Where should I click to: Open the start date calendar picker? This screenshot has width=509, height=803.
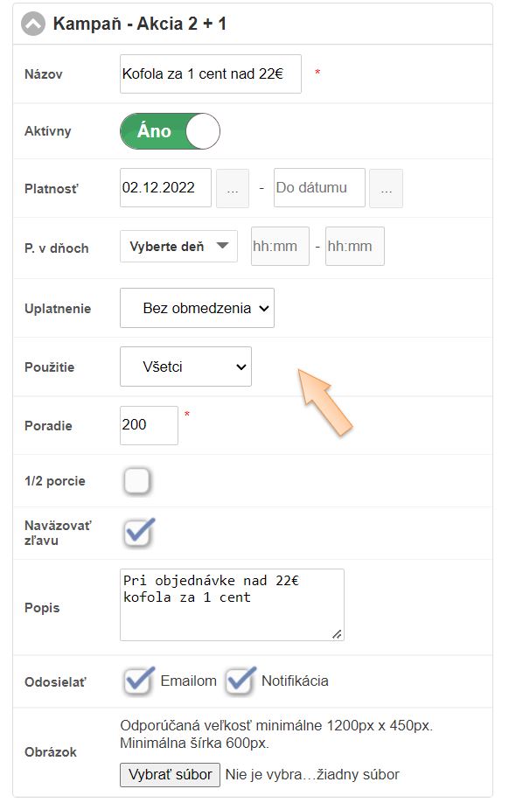click(x=233, y=188)
